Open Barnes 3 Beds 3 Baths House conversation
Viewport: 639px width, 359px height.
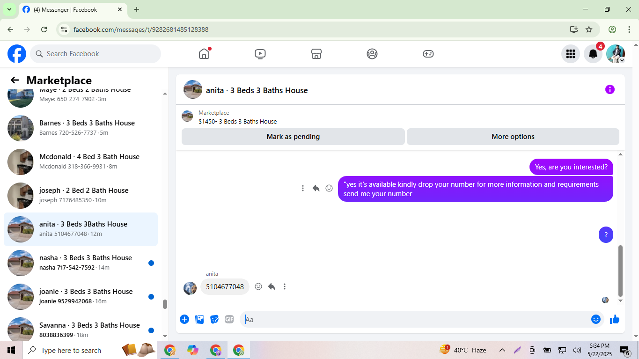[81, 128]
